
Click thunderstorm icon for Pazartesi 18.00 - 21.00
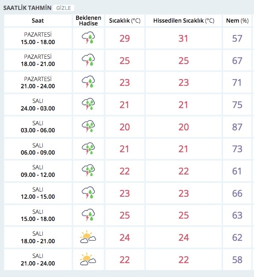click(x=88, y=60)
